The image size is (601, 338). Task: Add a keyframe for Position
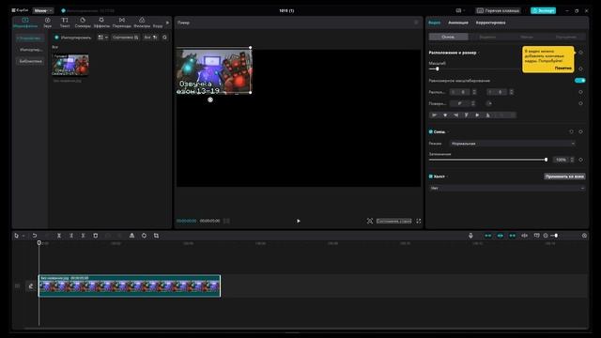(580, 92)
